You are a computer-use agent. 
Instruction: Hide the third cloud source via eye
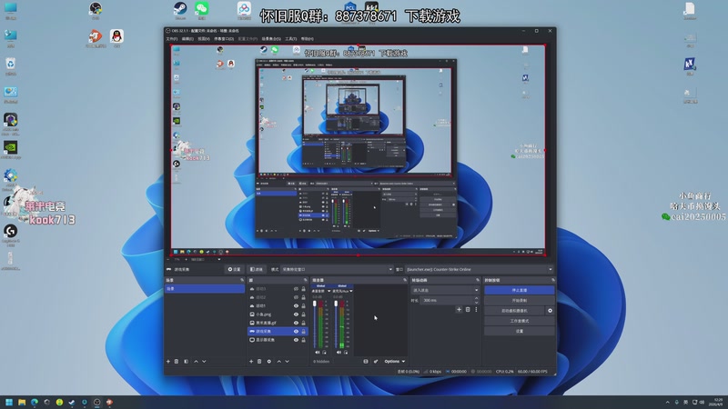296,306
